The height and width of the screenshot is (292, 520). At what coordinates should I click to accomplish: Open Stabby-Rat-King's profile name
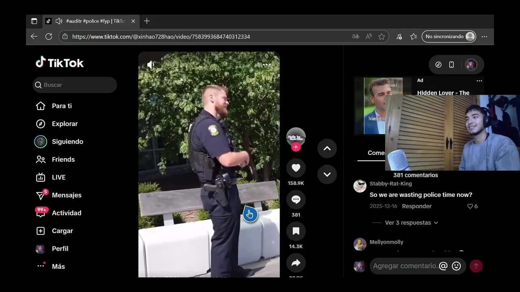pos(391,184)
